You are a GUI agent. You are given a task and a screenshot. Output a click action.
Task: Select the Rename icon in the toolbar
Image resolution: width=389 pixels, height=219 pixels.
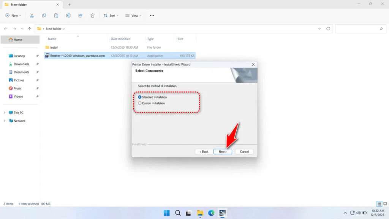68,15
